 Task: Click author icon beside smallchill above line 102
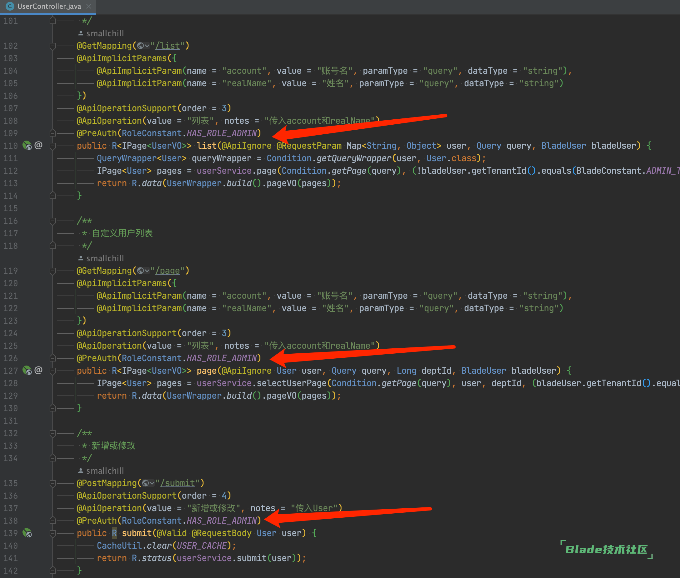(81, 33)
